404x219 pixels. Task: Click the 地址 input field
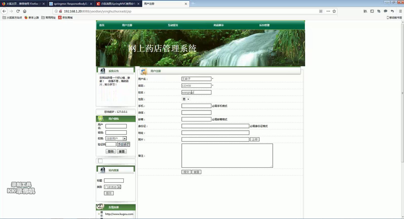215,133
